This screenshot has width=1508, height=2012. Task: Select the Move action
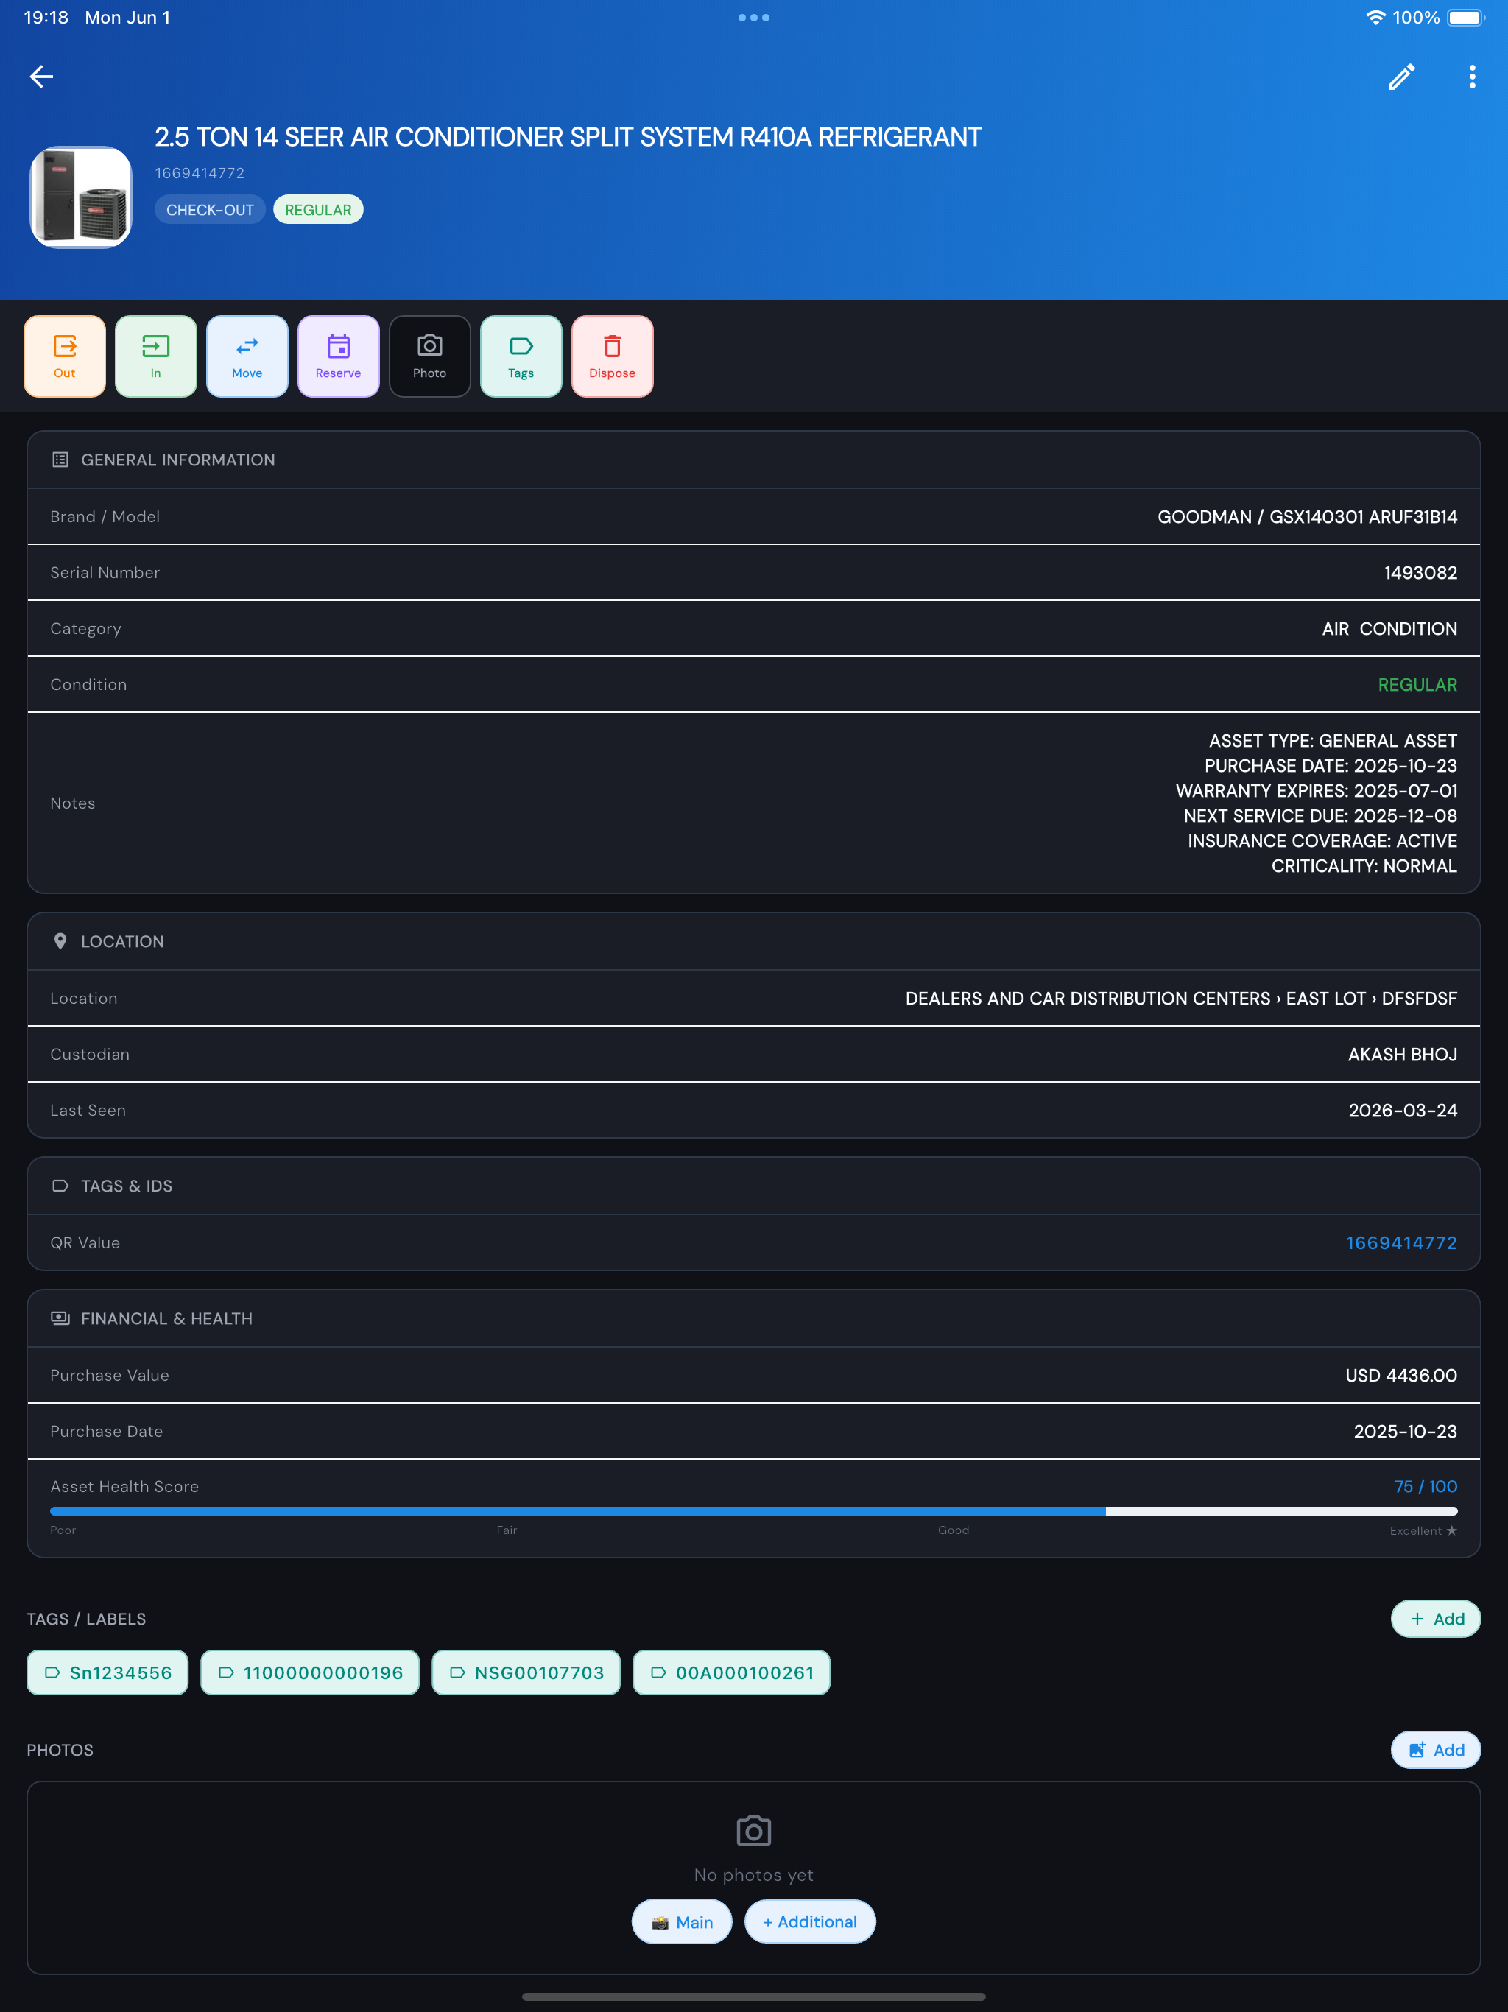coord(247,356)
